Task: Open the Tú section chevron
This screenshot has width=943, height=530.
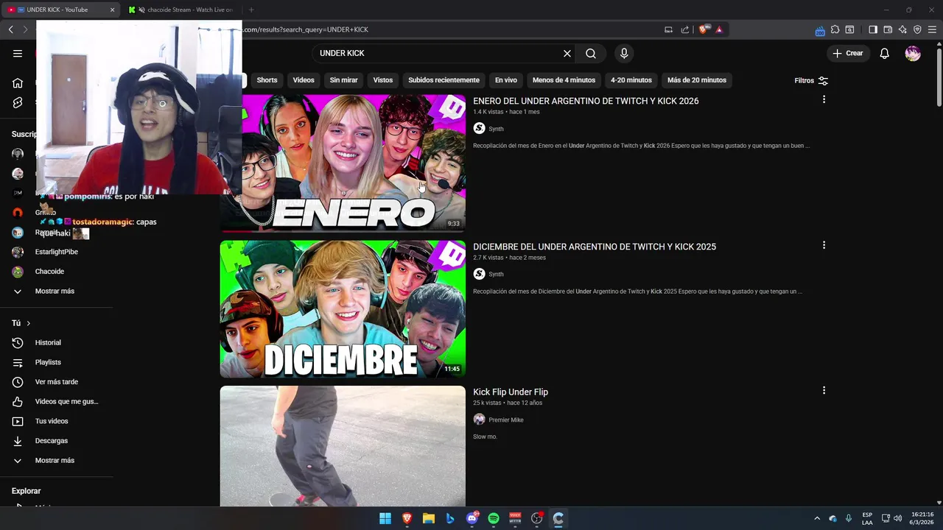Action: [x=29, y=323]
